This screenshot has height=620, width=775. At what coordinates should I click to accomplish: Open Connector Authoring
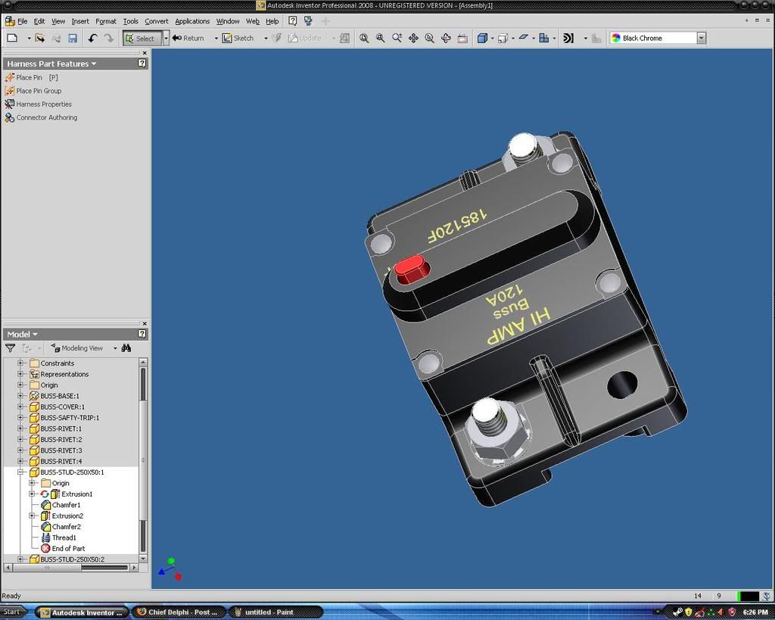tap(41, 117)
